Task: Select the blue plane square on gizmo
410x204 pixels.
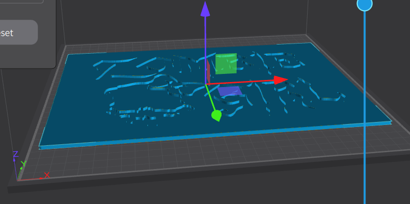Action: 230,91
